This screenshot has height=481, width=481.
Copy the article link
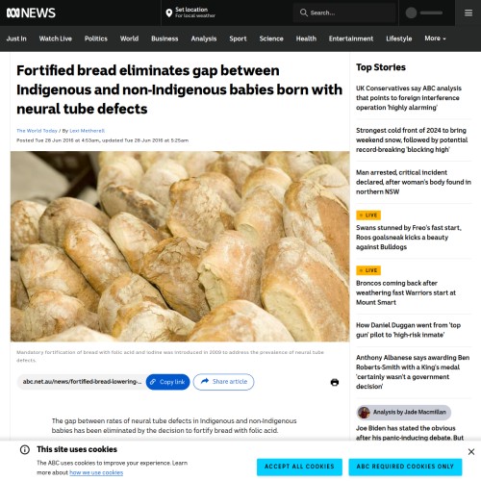[x=167, y=382]
